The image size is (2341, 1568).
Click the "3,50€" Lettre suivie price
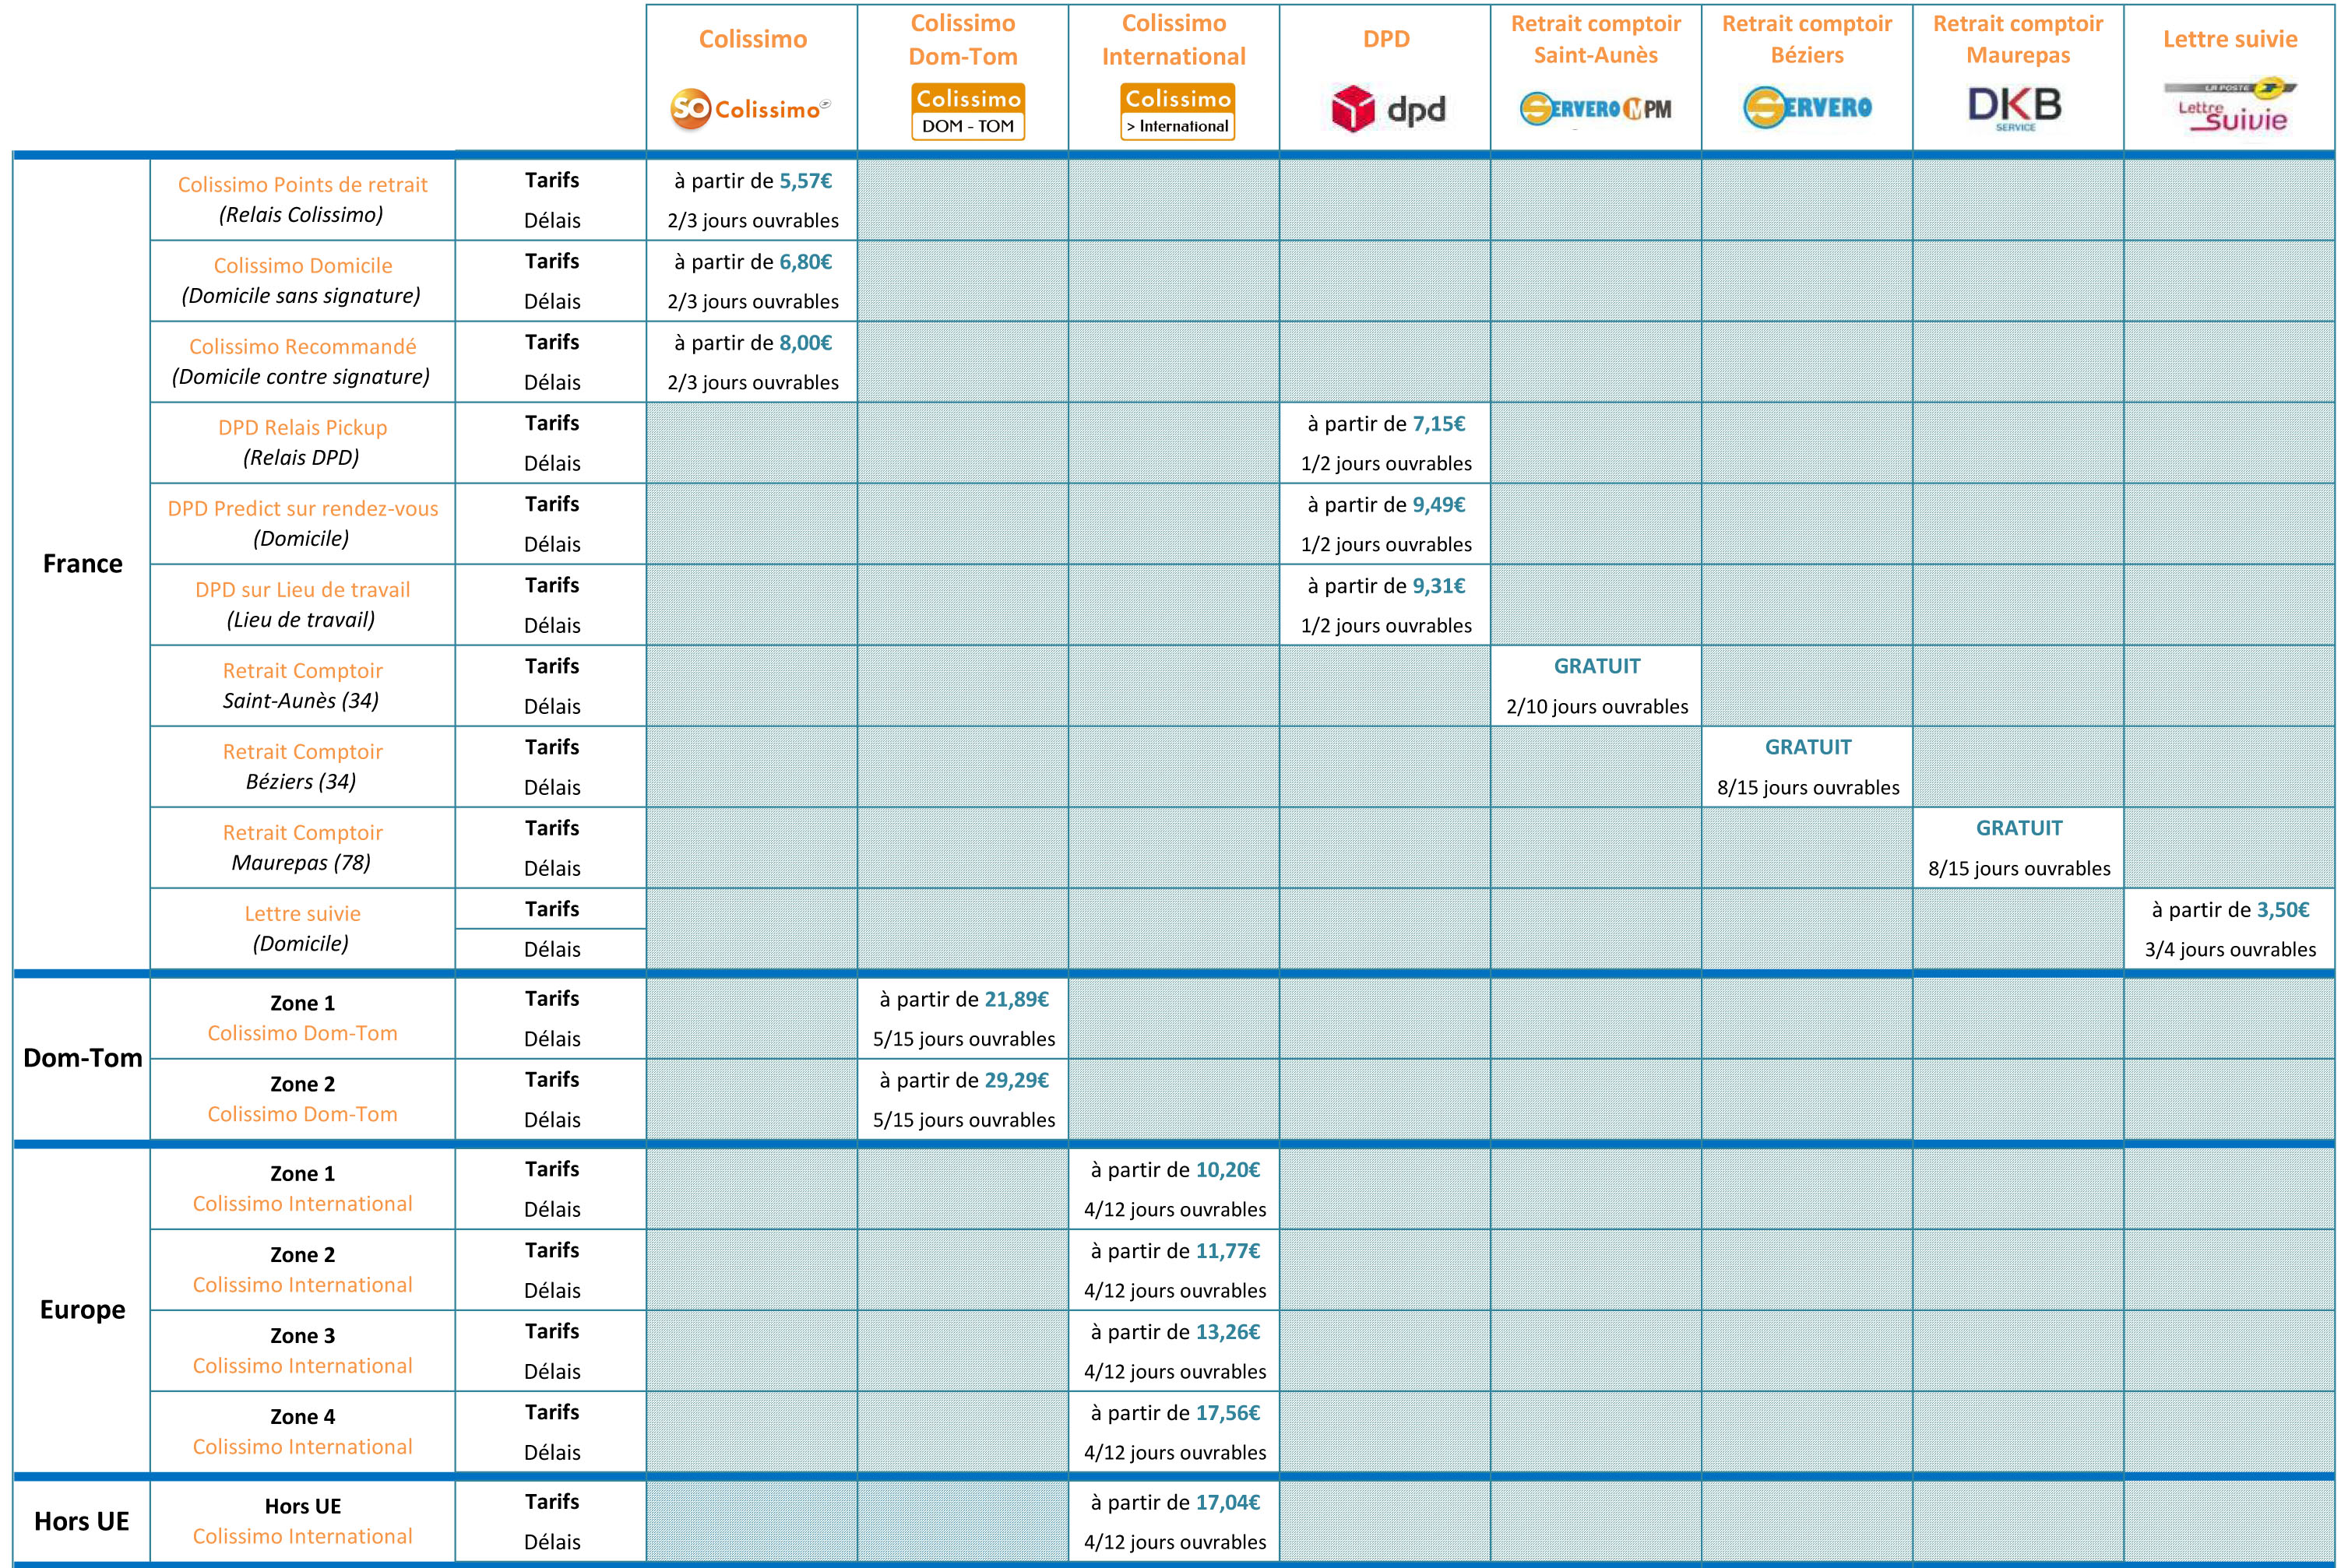pyautogui.click(x=2283, y=910)
